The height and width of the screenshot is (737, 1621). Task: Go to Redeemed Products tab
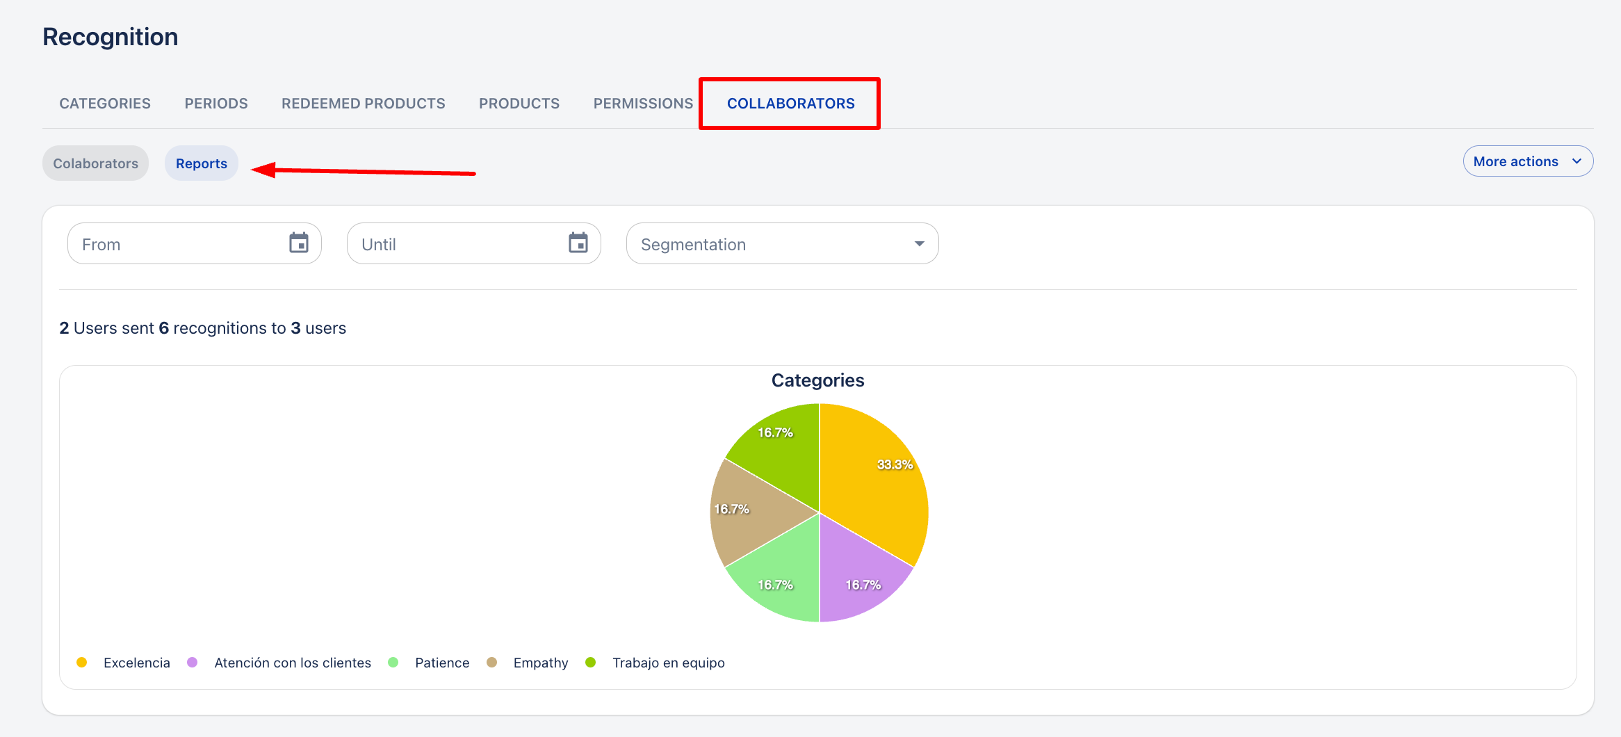click(363, 104)
